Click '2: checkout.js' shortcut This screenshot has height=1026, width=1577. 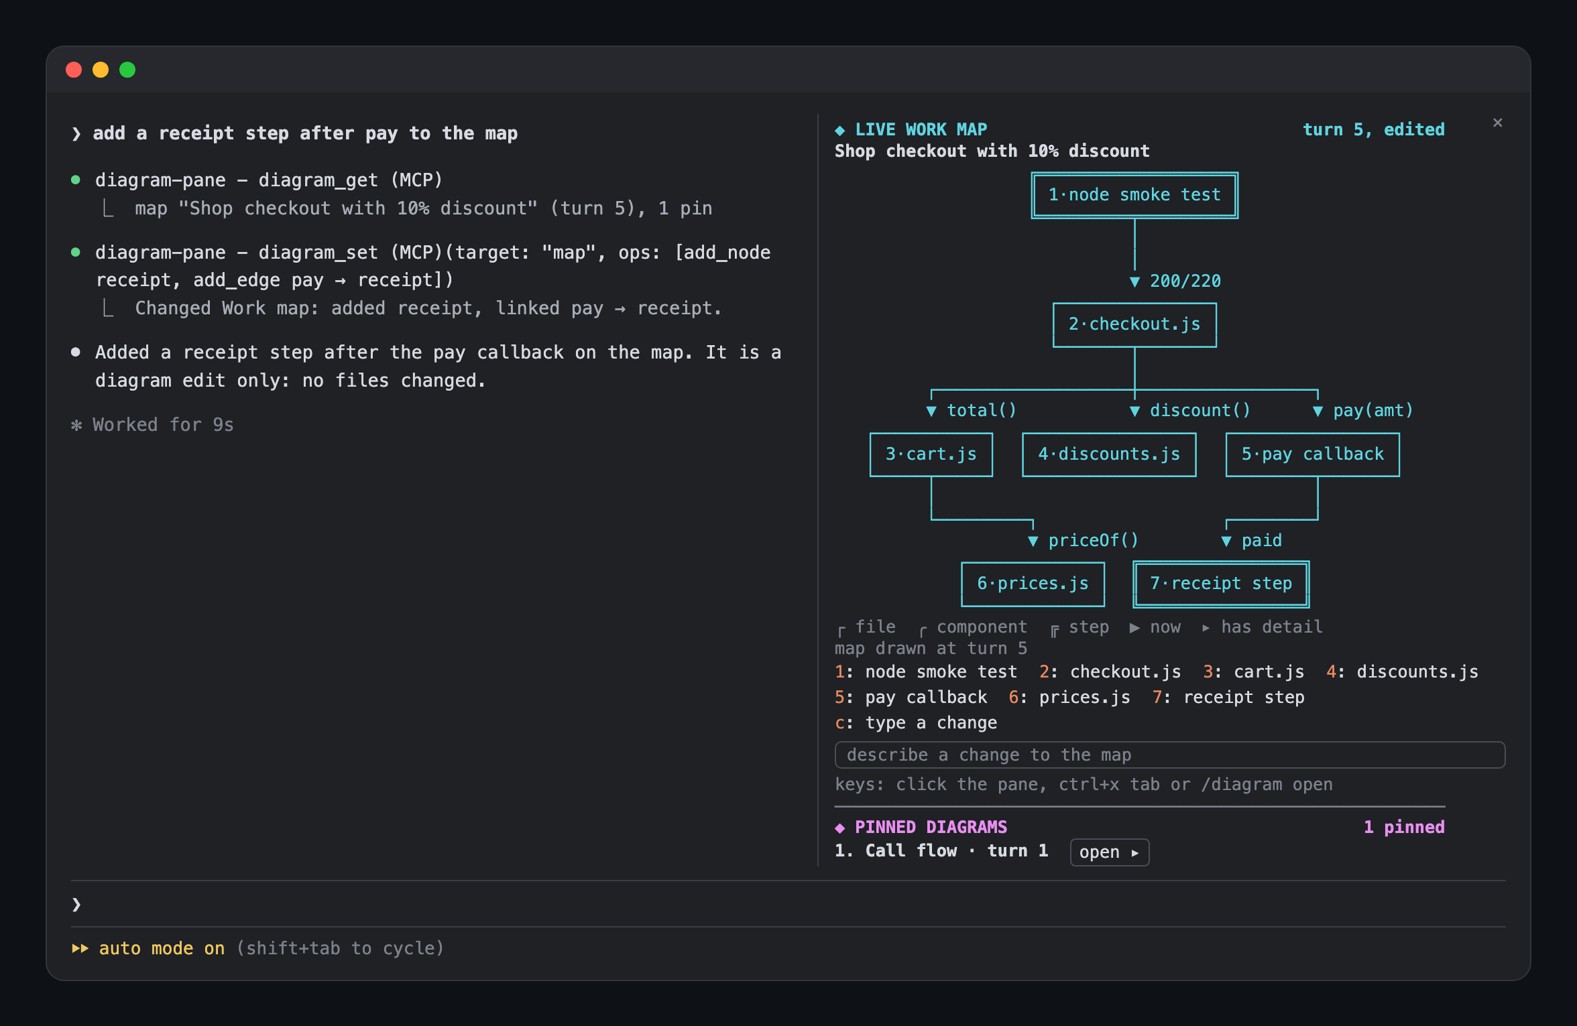(1110, 672)
